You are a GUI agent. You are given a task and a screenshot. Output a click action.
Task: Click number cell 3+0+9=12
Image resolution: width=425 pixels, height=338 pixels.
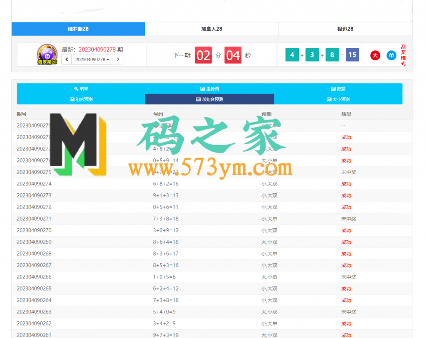166,230
